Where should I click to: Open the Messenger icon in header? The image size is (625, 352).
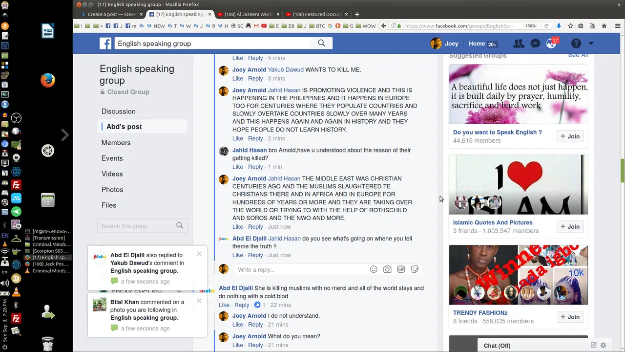pos(535,44)
